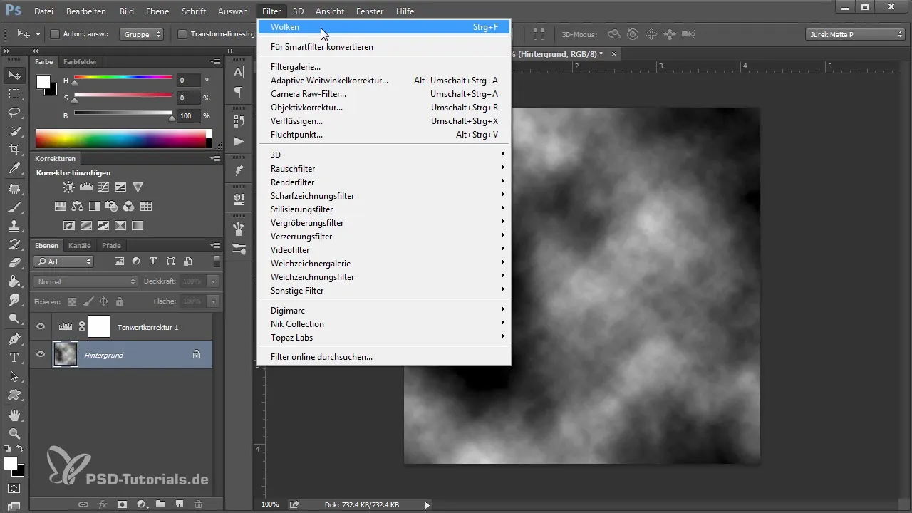Select the Brush tool
Image resolution: width=912 pixels, height=513 pixels.
14,207
